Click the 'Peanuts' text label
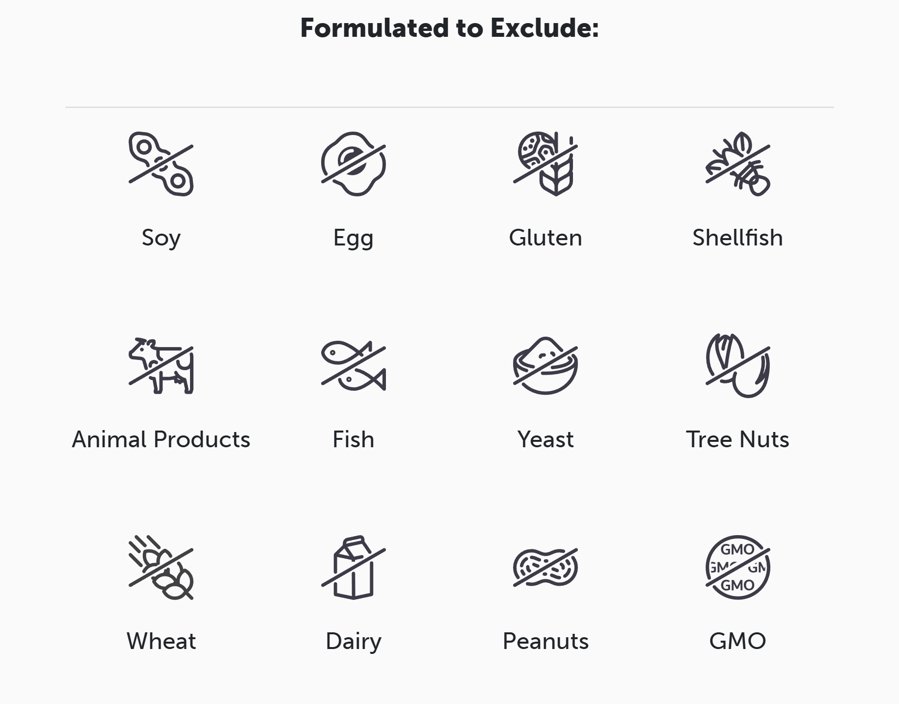Viewport: 899px width, 704px height. 545,641
